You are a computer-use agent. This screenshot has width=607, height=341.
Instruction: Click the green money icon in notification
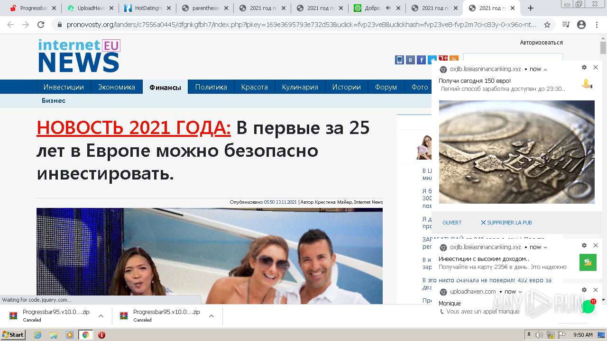588,262
